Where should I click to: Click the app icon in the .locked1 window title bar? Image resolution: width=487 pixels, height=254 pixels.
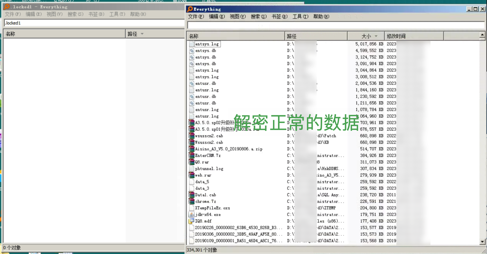click(7, 7)
